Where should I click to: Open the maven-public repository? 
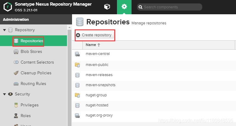[x=97, y=65]
